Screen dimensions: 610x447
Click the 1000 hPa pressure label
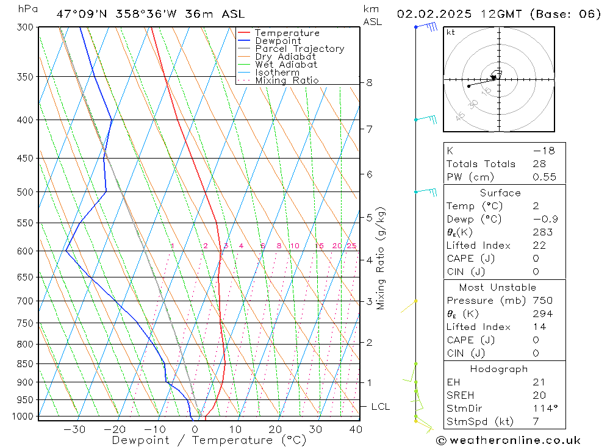[23, 417]
